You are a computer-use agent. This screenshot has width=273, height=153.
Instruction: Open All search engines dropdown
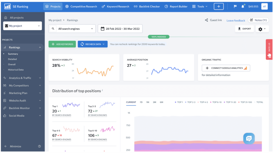coord(72,29)
